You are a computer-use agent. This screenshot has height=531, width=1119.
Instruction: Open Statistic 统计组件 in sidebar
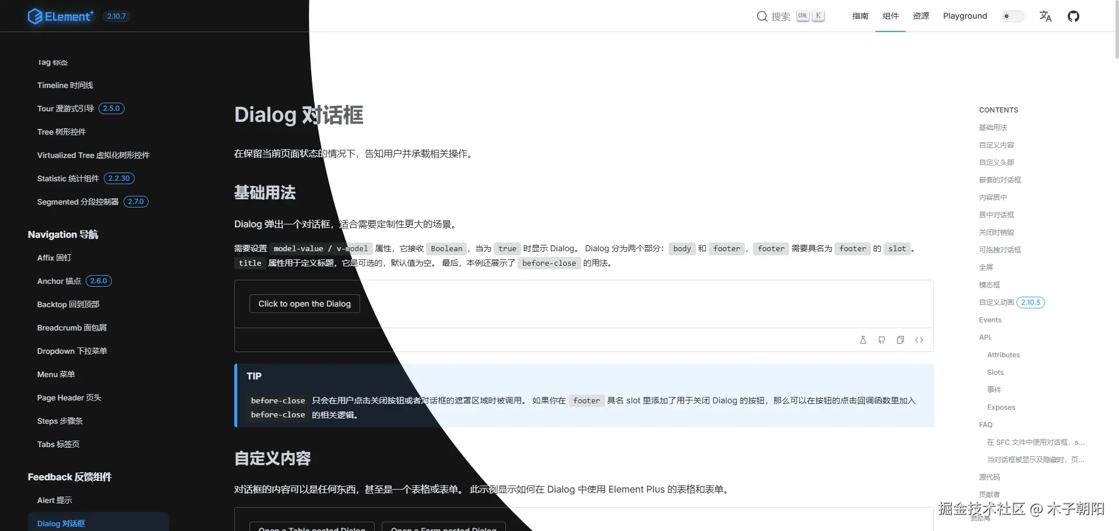[86, 178]
